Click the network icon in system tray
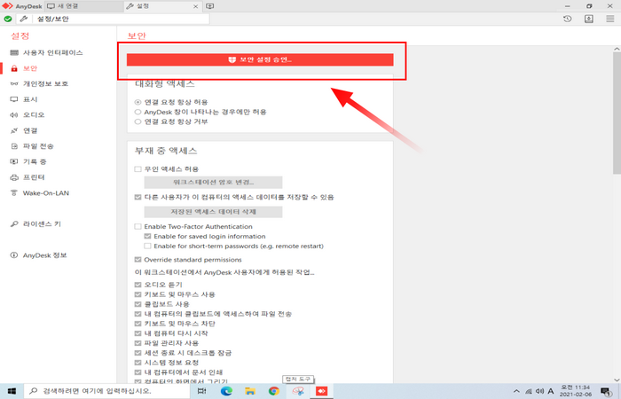 click(529, 391)
